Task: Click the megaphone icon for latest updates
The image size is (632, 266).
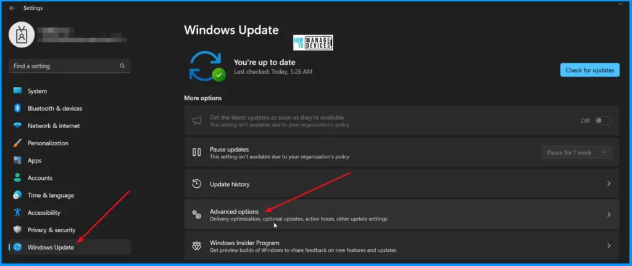Action: click(x=197, y=121)
